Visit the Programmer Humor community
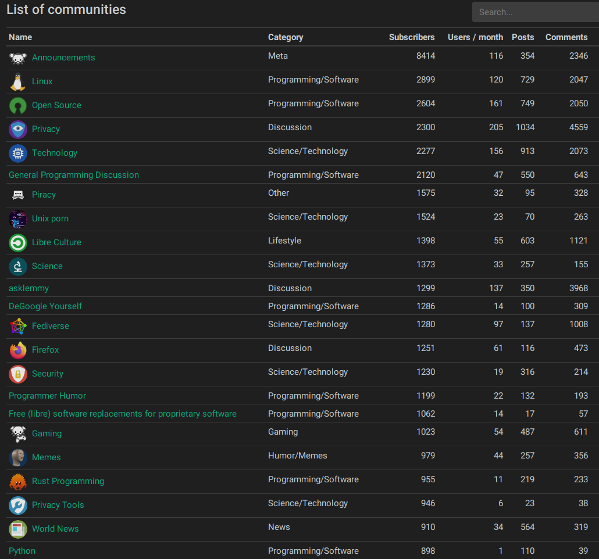The image size is (599, 559). tap(47, 396)
